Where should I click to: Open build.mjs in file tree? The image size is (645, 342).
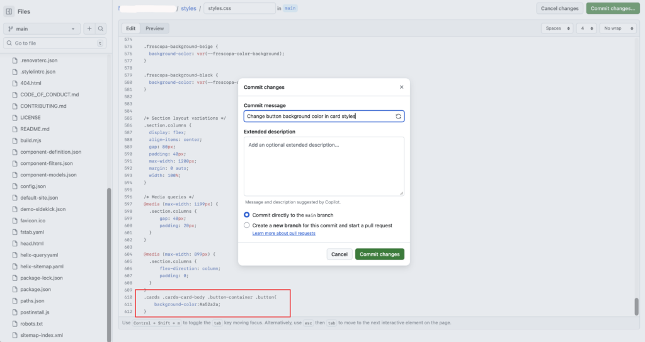click(x=31, y=140)
